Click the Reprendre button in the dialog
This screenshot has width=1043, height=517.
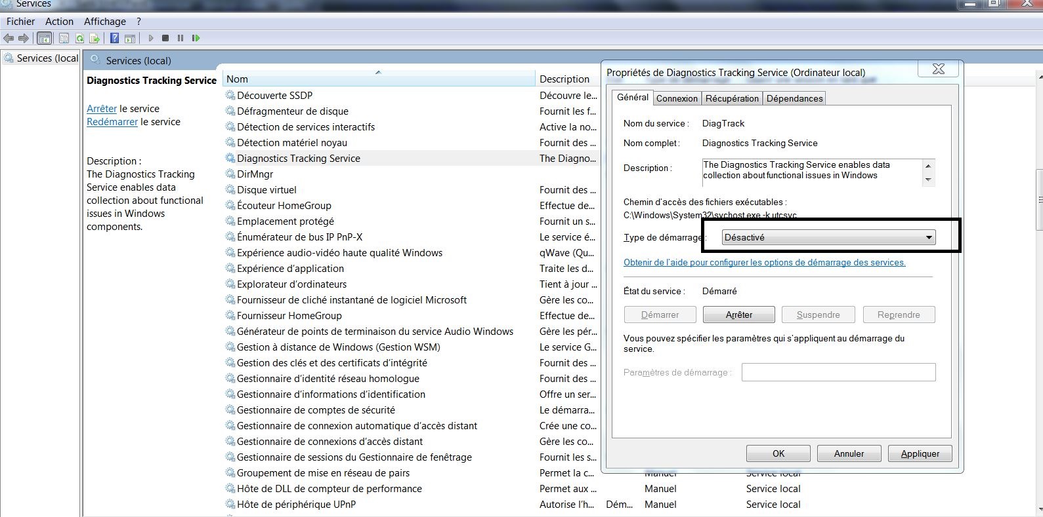coord(899,315)
